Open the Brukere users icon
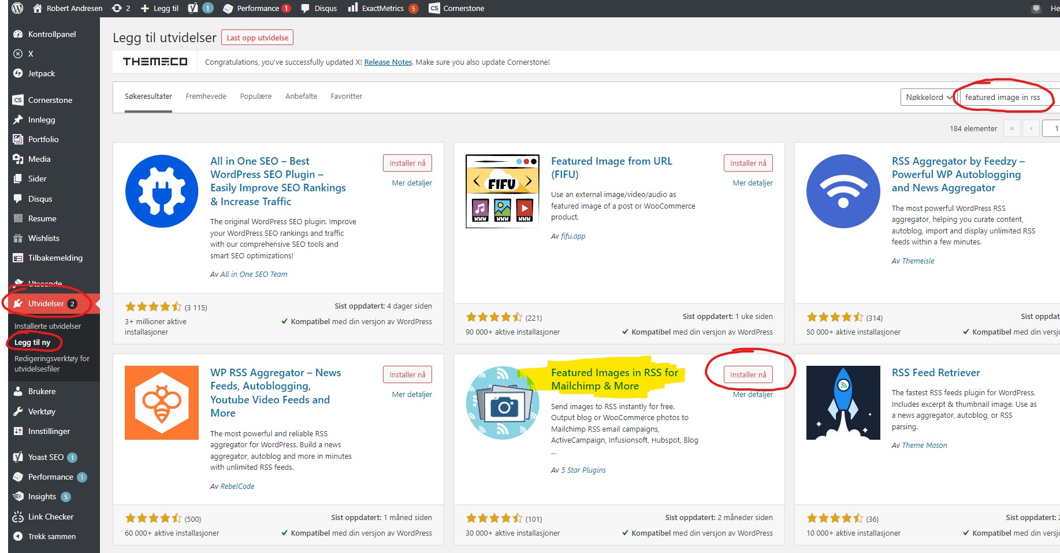1060x553 pixels. pos(18,391)
